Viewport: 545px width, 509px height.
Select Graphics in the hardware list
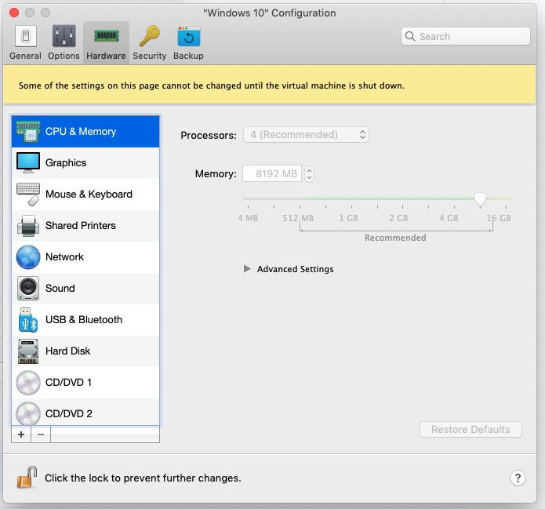coord(85,163)
